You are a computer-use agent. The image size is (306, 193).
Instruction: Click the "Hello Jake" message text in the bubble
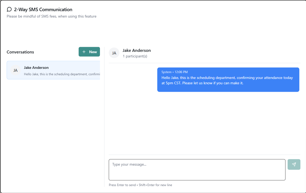(x=227, y=80)
